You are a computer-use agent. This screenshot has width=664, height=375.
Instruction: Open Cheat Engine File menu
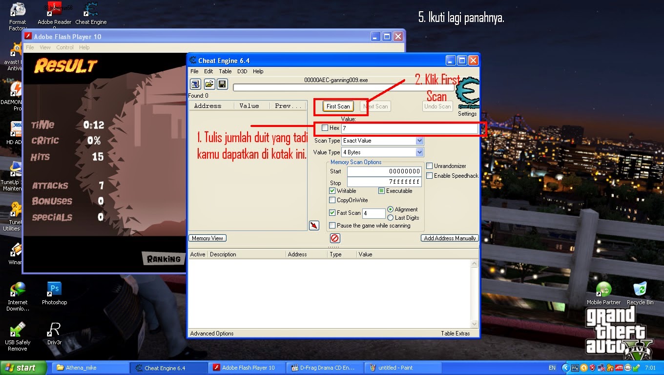[194, 71]
